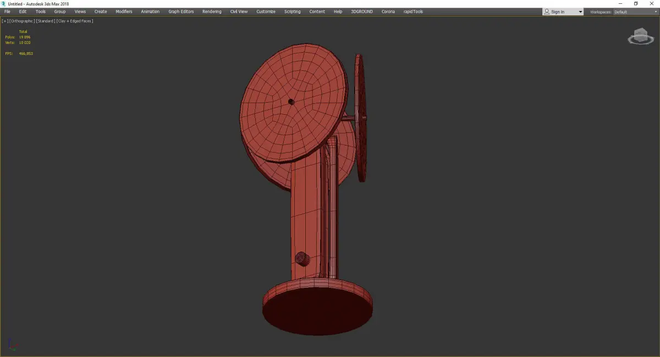Click the world axis tripod icon
This screenshot has height=357, width=660.
click(13, 345)
